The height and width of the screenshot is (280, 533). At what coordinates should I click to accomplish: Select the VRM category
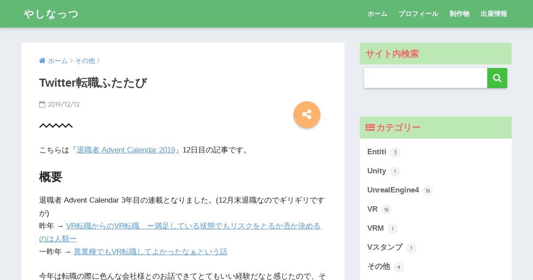[375, 228]
